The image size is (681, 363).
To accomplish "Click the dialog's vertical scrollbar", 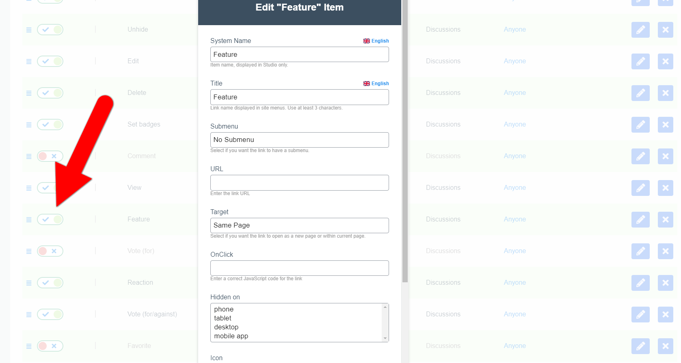I will (405, 162).
